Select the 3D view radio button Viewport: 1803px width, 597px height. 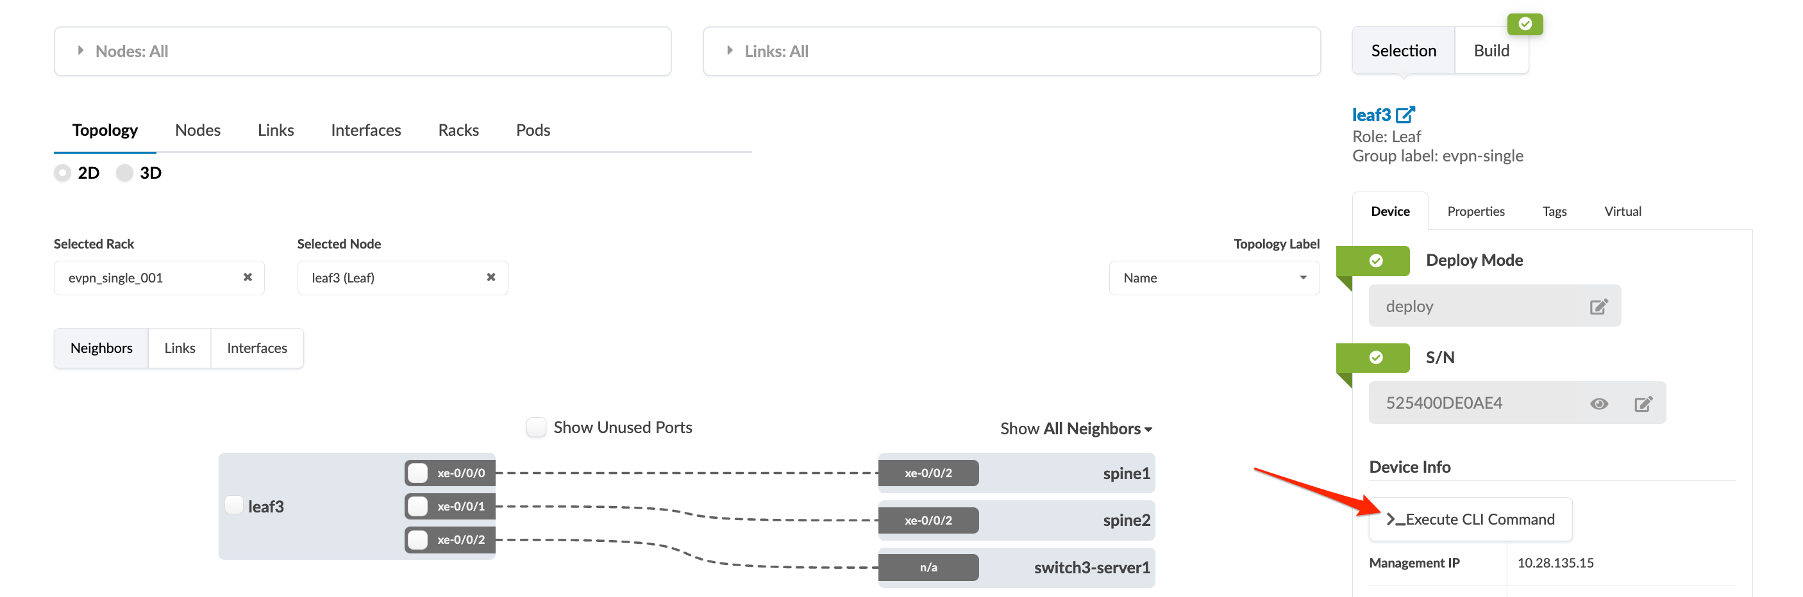click(124, 173)
